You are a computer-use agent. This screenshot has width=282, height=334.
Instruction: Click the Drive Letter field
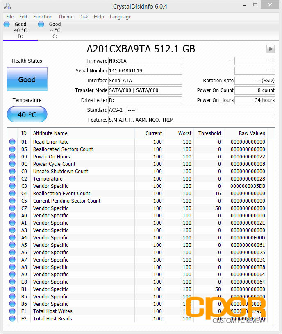(145, 100)
